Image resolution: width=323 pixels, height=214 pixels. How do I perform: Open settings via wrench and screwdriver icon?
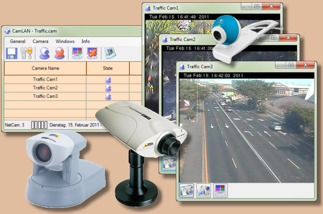pos(26,53)
